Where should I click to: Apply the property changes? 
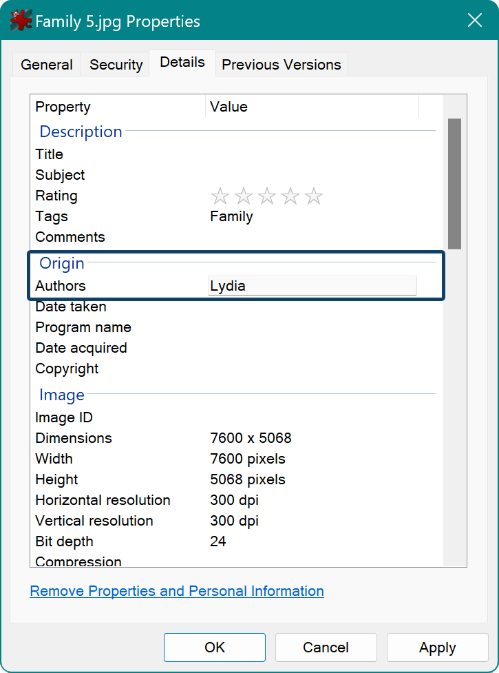pyautogui.click(x=437, y=648)
